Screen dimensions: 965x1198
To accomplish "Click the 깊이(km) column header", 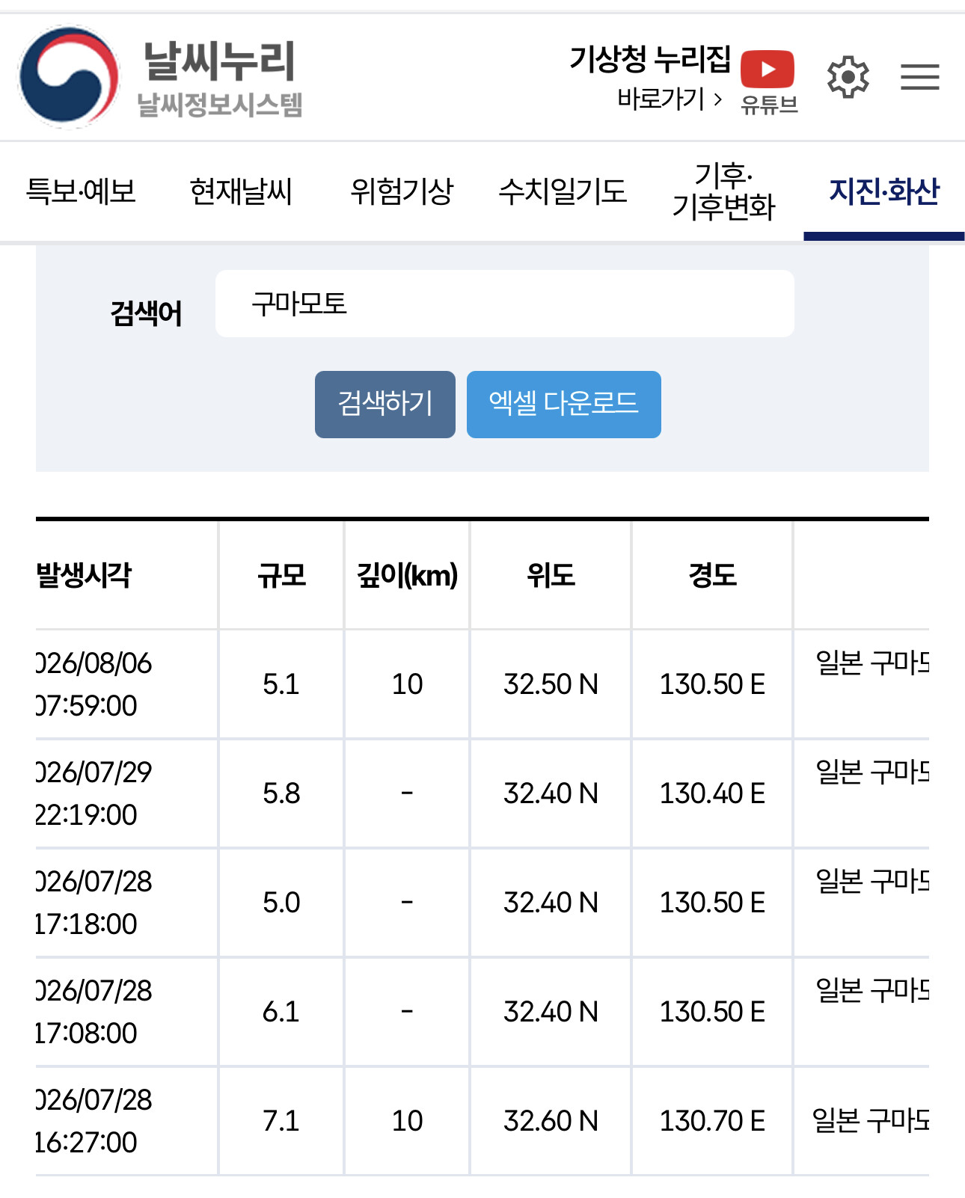I will tap(407, 575).
